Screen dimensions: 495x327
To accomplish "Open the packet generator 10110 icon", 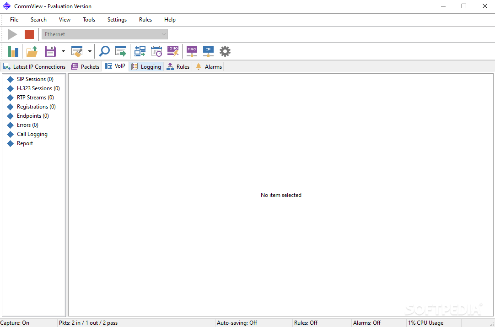I will pos(173,51).
